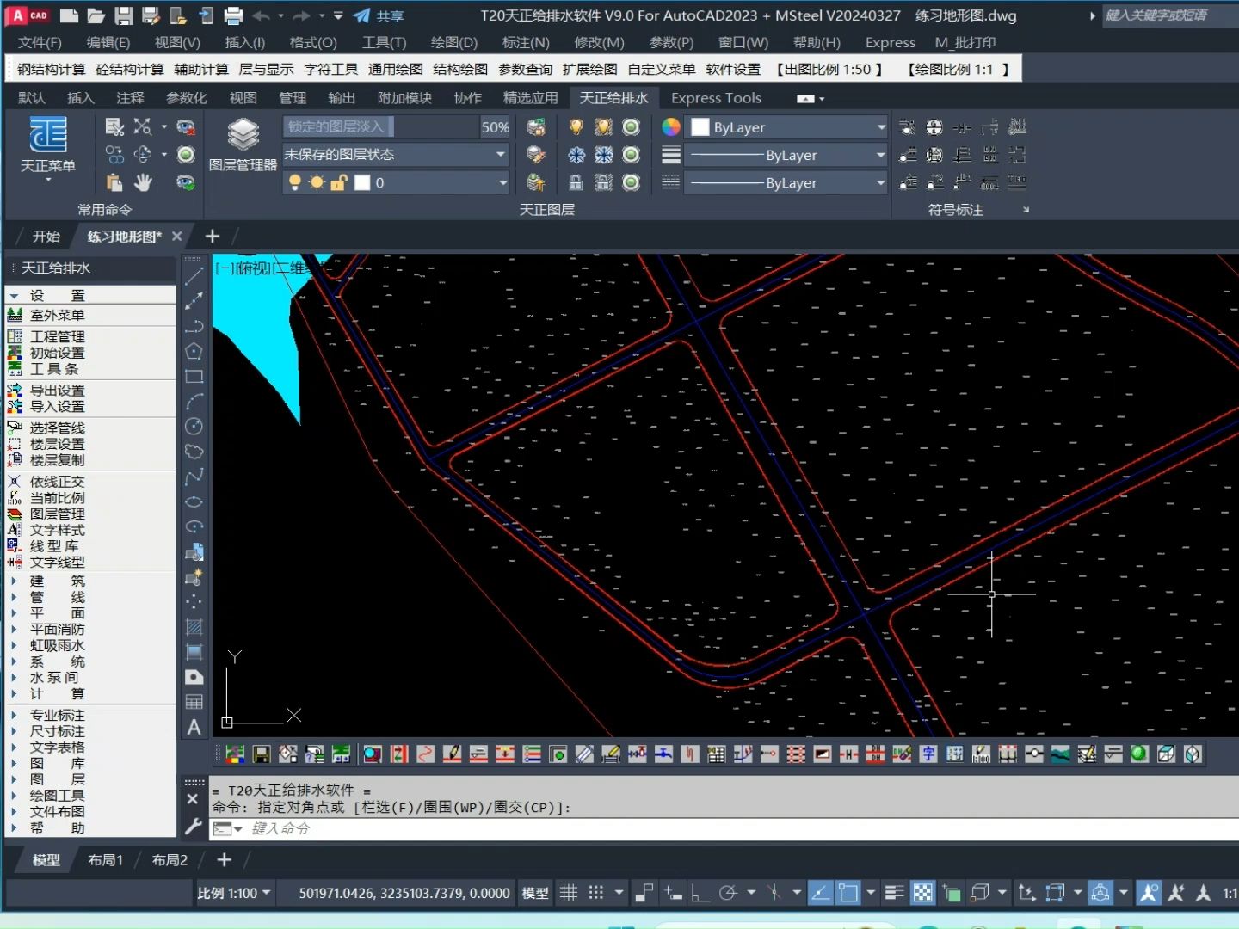The image size is (1239, 929).
Task: Open the ByLayer color dropdown
Action: pos(787,127)
